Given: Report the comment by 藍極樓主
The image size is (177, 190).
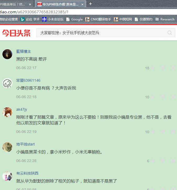Looking at the screenshot, I should click(173, 68).
